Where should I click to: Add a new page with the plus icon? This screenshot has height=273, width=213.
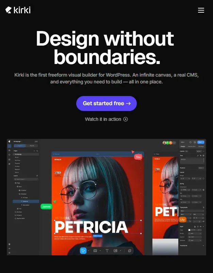point(34,151)
